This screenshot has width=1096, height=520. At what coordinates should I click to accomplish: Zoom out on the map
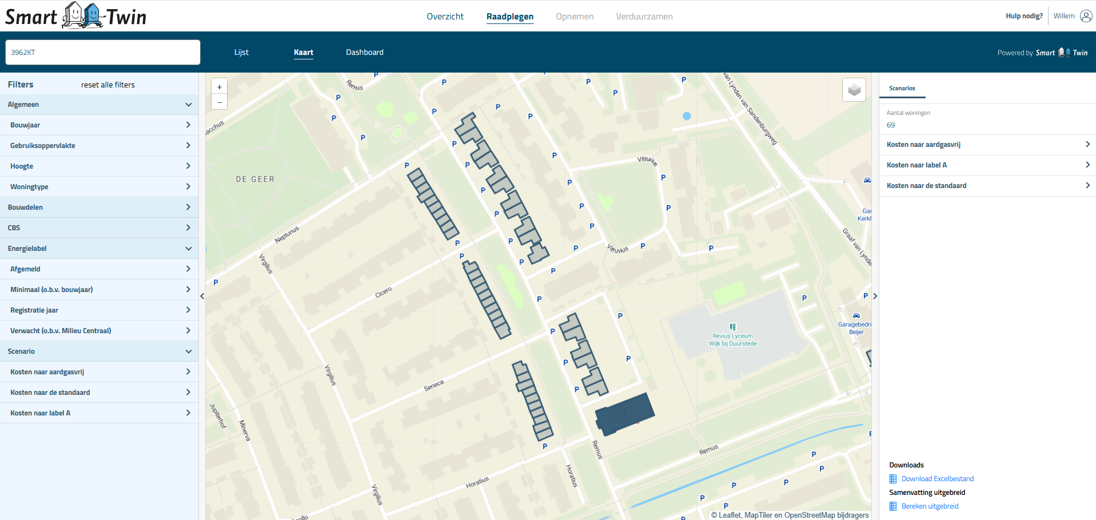(219, 102)
